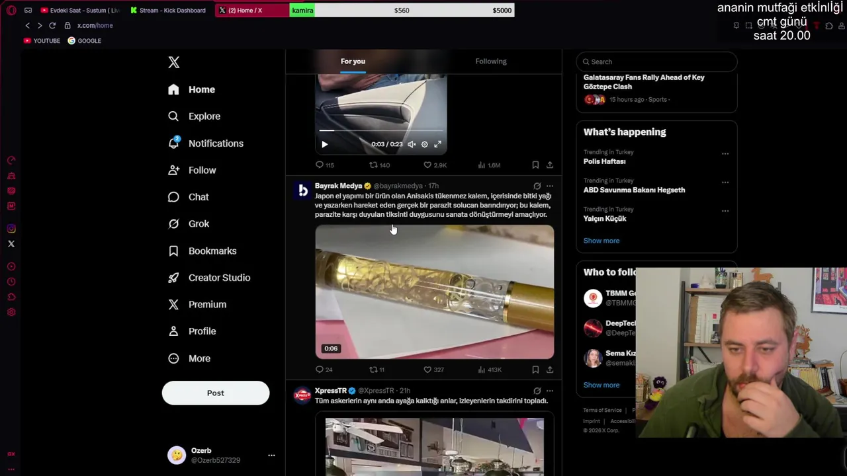Viewport: 847px width, 476px height.
Task: Open Premium in the sidebar
Action: click(x=197, y=304)
